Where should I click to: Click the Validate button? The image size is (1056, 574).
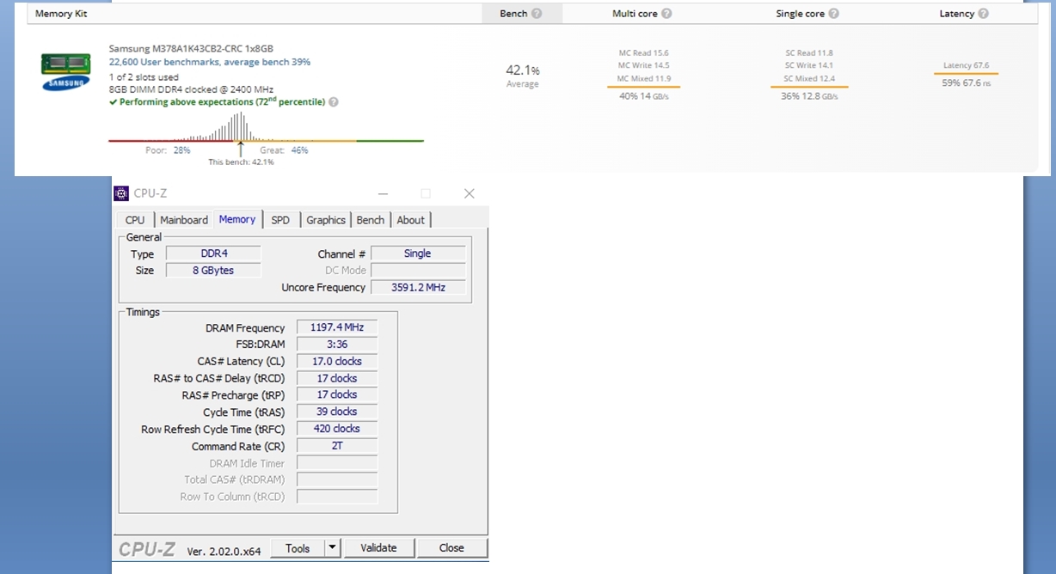click(x=378, y=548)
